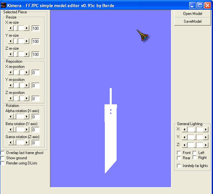This screenshot has height=194, width=213.
Task: Click left arrow of X re-position scrollbar
Action: tap(11, 72)
